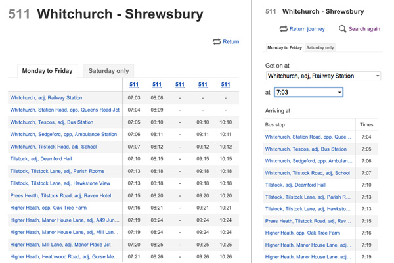Screen dimensions: 394x263
Task: Click the Return arrows icon
Action: click(x=216, y=41)
